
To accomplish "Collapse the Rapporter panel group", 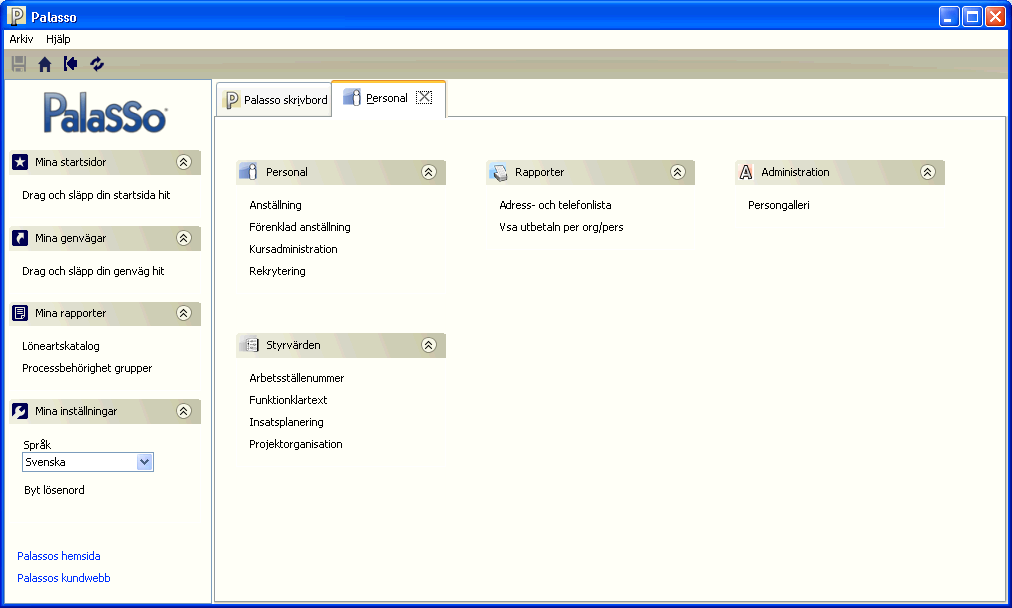I will click(677, 172).
